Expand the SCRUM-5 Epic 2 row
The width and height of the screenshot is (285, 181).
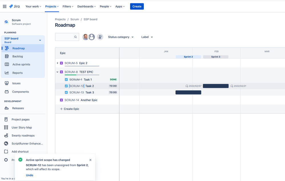click(57, 63)
